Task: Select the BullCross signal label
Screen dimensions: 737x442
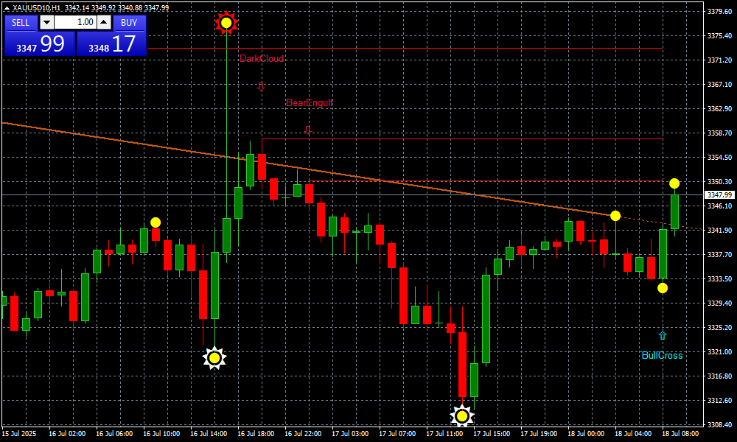Action: point(662,356)
